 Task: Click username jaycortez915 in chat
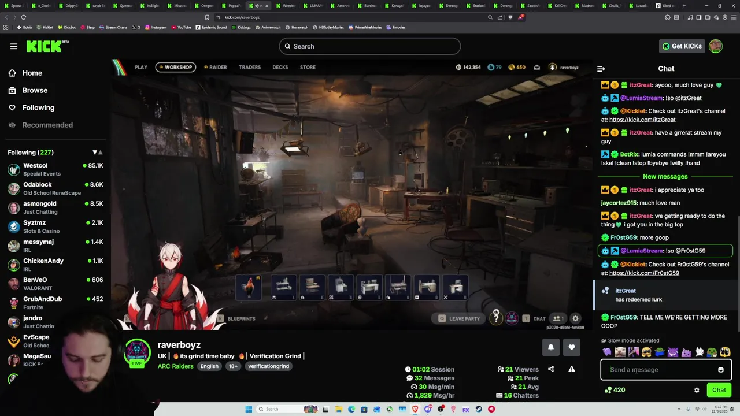click(x=619, y=203)
